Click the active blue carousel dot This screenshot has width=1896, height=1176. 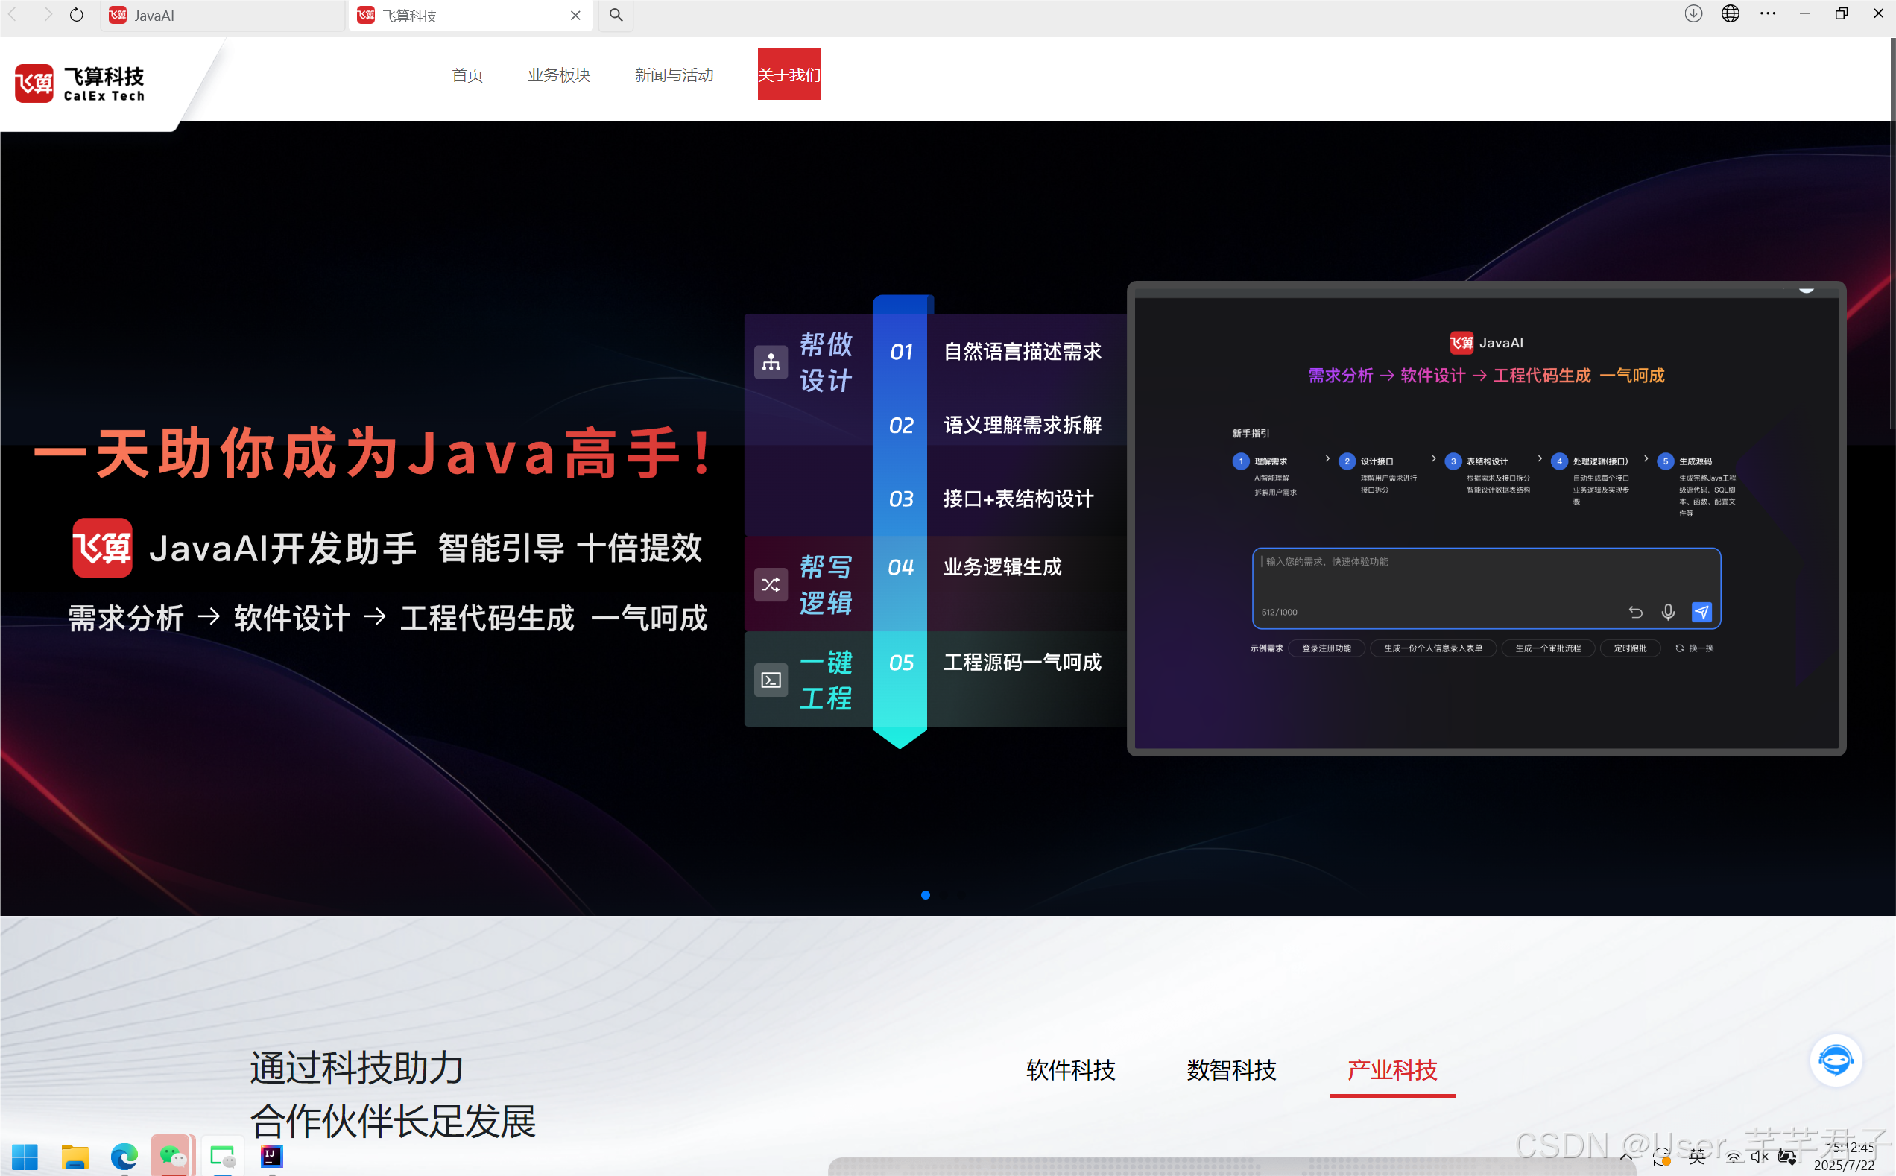coord(926,895)
